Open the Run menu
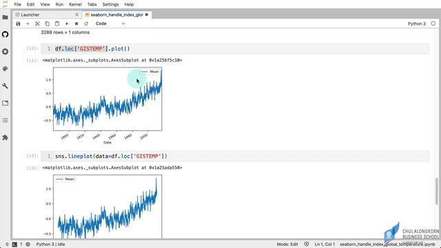The width and height of the screenshot is (441, 248). pos(59,4)
